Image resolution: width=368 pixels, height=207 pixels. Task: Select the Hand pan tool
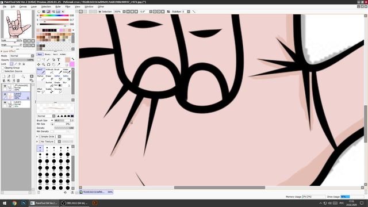[53, 64]
